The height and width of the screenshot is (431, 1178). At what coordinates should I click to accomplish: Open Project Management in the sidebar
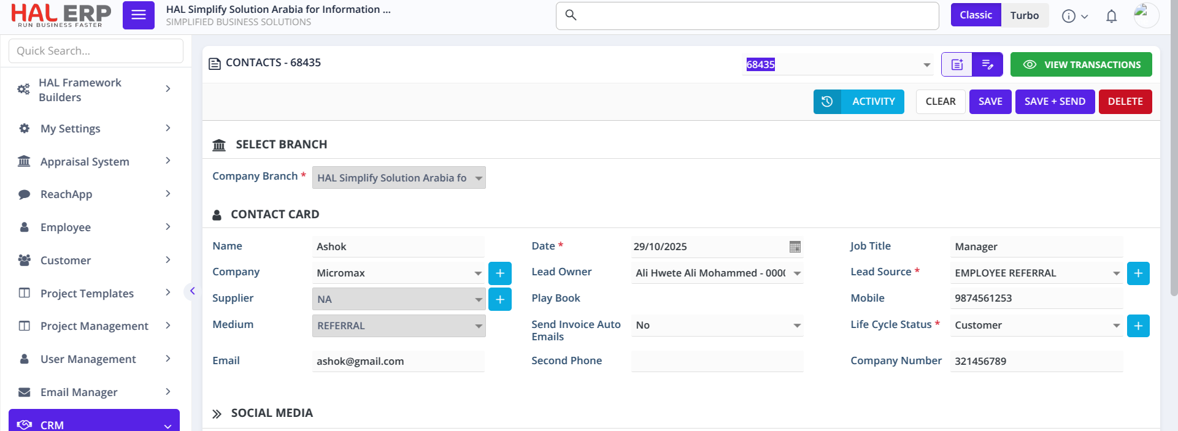(95, 326)
